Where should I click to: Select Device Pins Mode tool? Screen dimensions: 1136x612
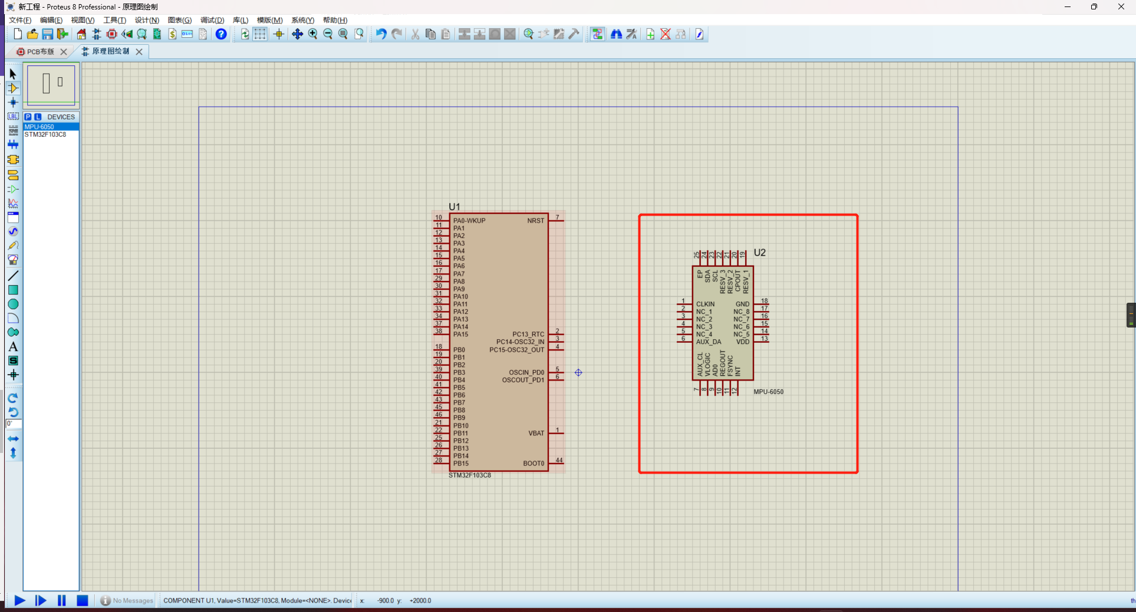(13, 189)
